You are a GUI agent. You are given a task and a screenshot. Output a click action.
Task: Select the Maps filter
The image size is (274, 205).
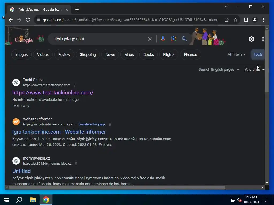click(129, 54)
